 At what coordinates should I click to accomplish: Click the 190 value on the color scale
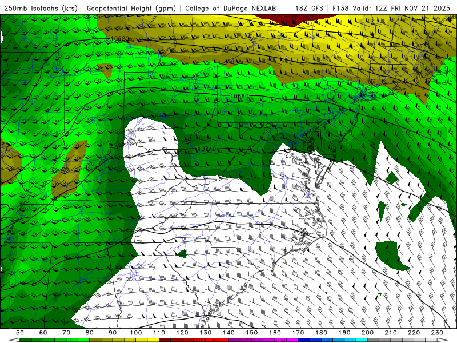pyautogui.click(x=344, y=333)
